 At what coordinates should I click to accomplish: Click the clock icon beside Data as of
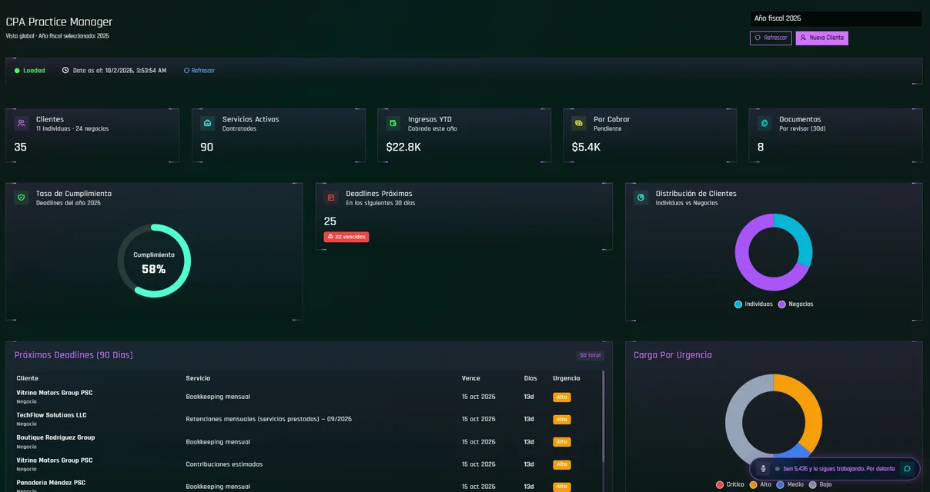(65, 71)
